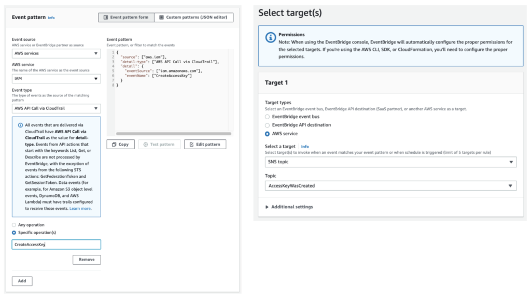Click the Add button
The width and height of the screenshot is (531, 300).
click(x=22, y=281)
